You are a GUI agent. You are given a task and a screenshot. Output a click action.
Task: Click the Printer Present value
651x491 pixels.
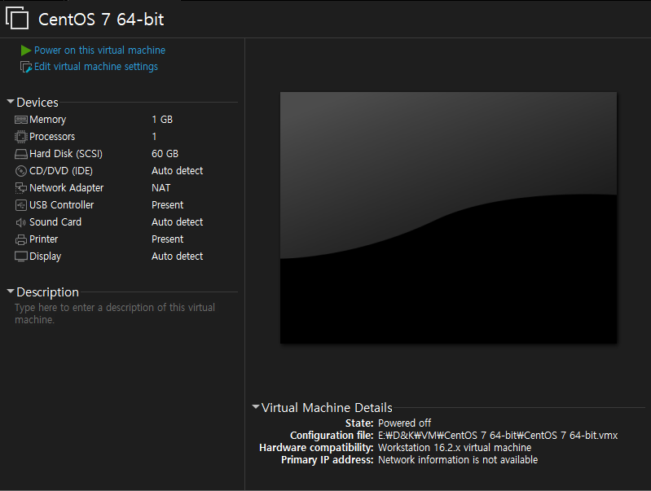pos(167,239)
